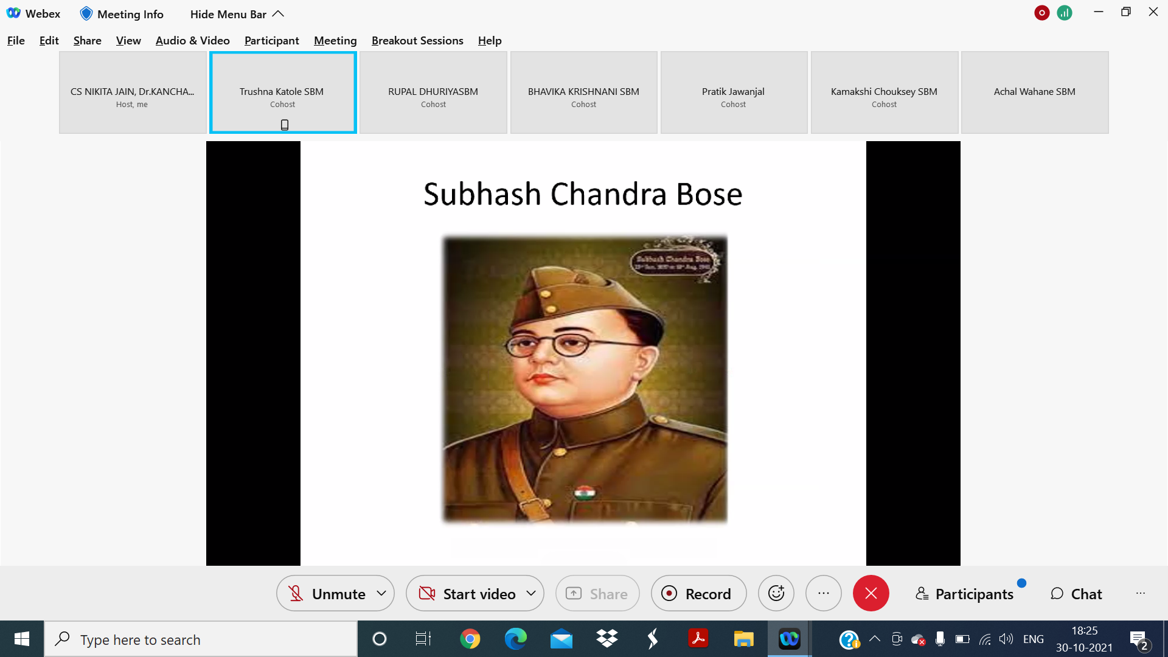The height and width of the screenshot is (657, 1168).
Task: Open the Help menu
Action: (x=489, y=41)
